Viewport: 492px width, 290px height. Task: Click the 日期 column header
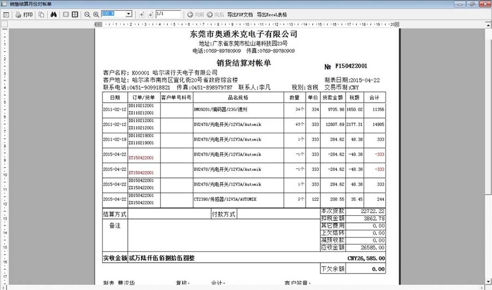[x=115, y=98]
